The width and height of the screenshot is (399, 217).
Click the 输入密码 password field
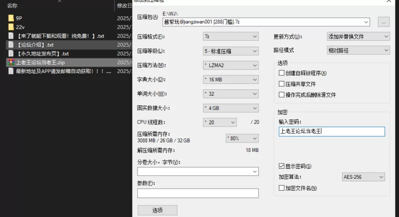(332, 132)
